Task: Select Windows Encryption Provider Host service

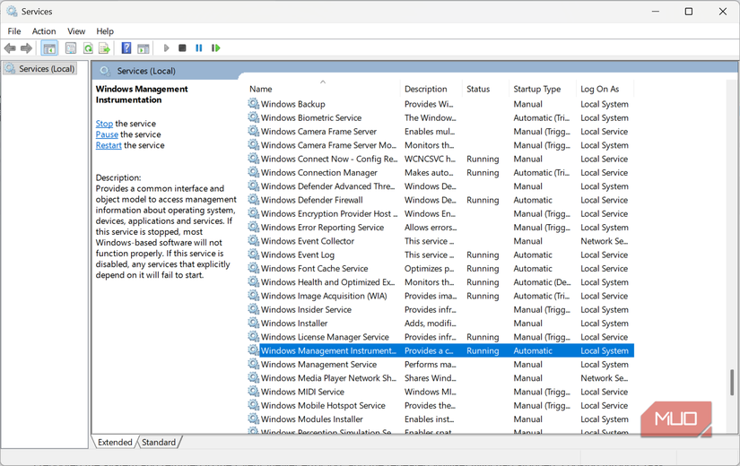Action: pos(440,213)
